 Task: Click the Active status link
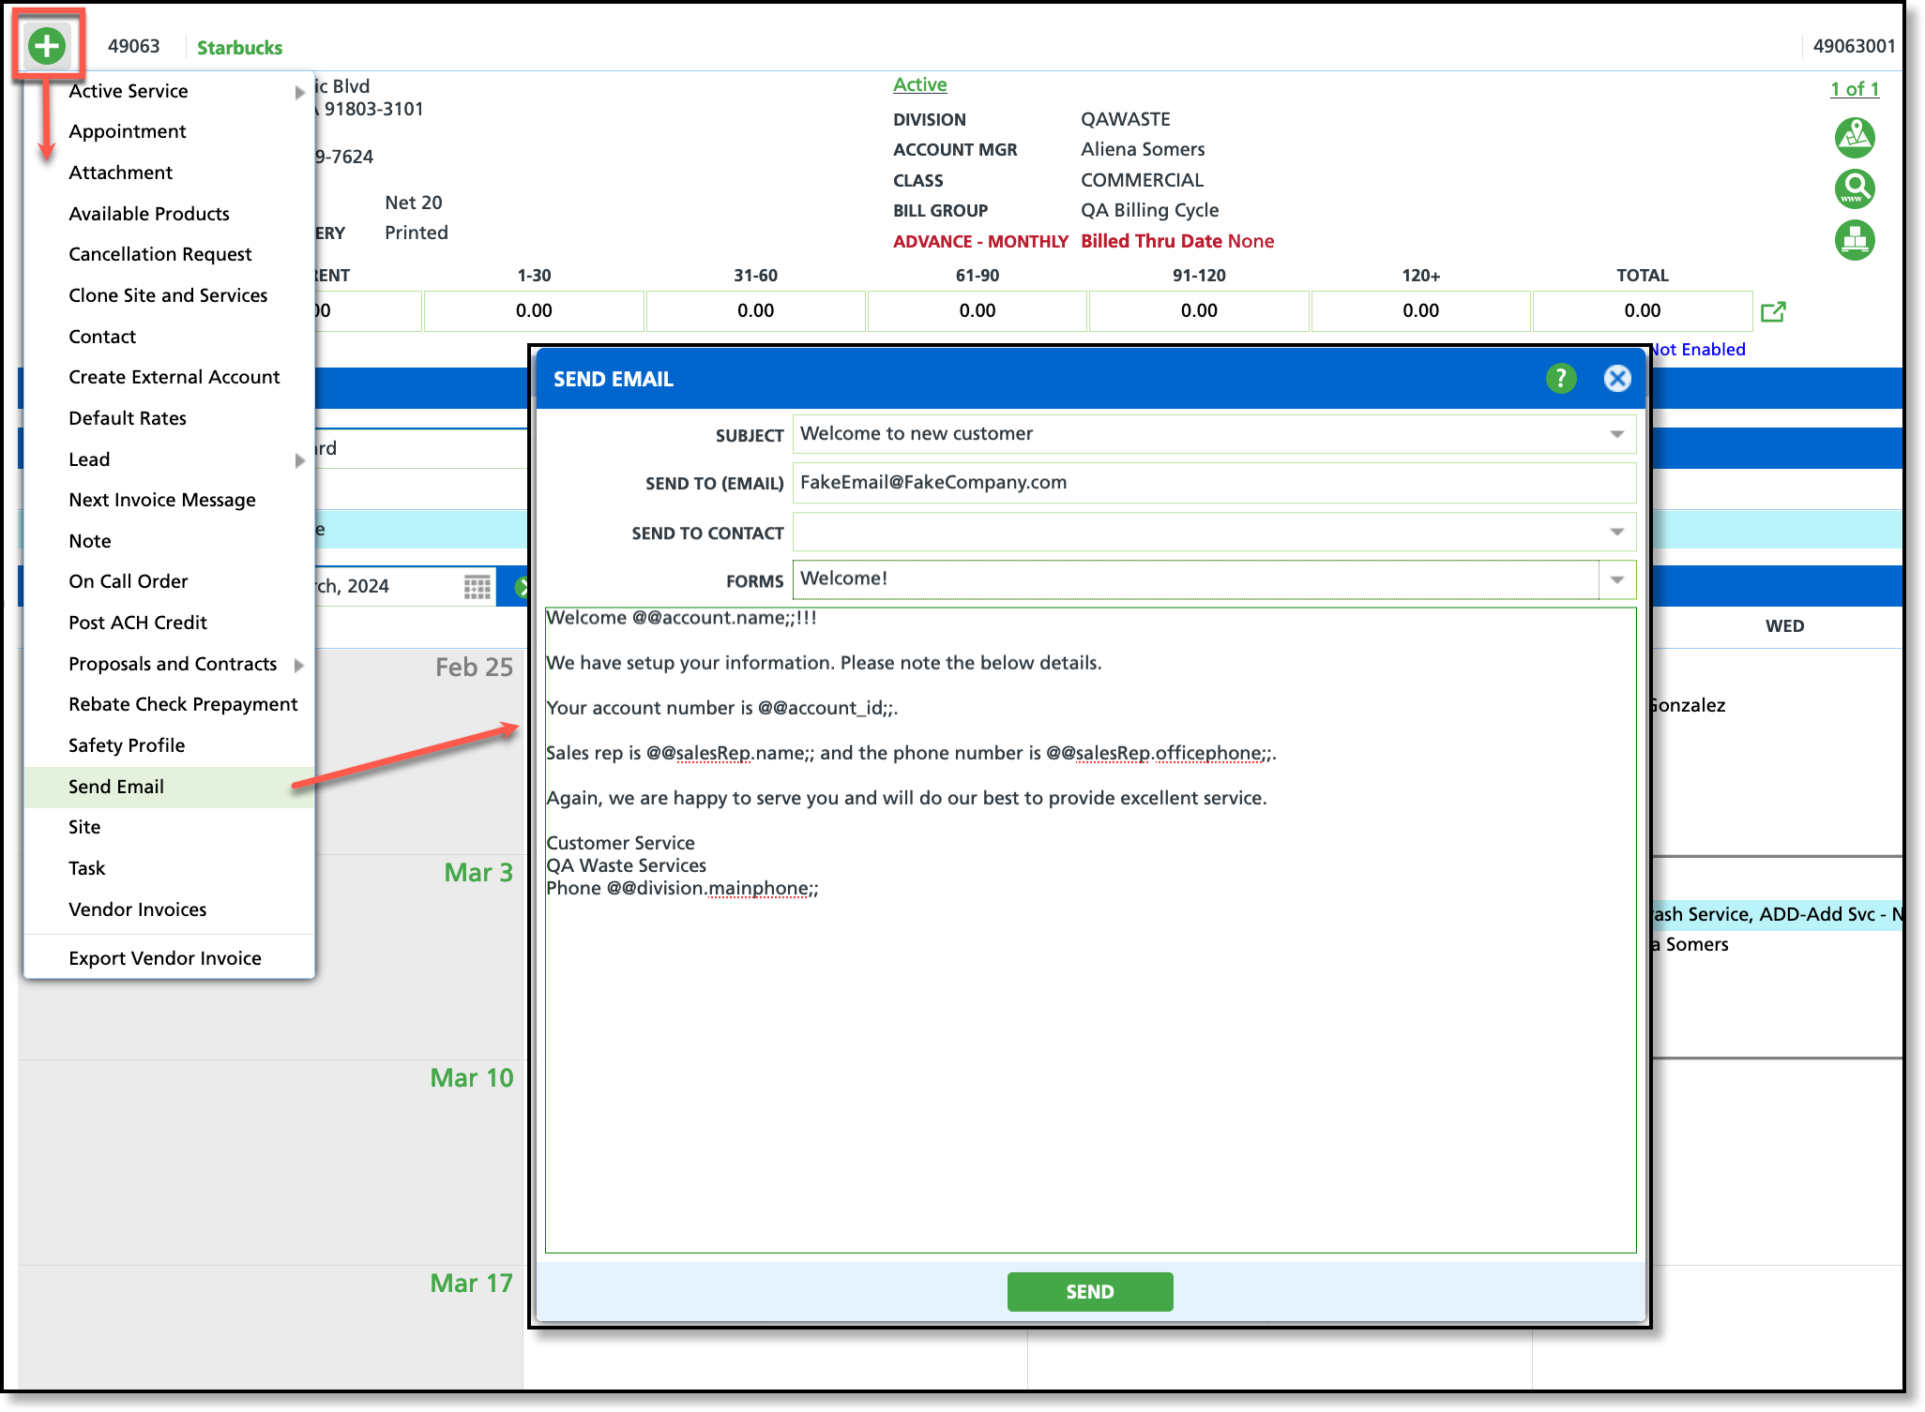[x=919, y=84]
